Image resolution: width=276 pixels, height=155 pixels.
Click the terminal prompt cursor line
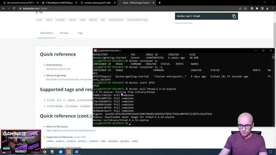(x=112, y=124)
